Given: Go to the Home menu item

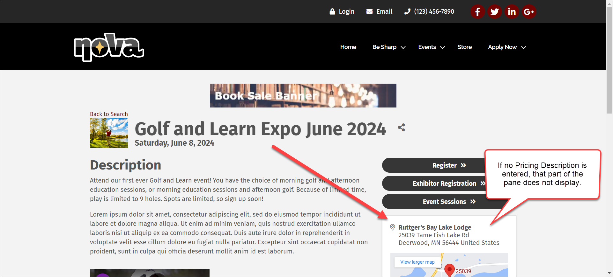Looking at the screenshot, I should click(348, 47).
